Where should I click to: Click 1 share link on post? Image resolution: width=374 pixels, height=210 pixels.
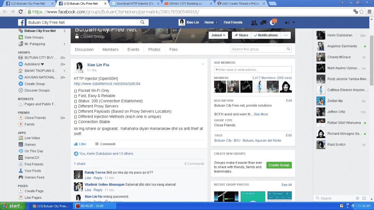click(x=79, y=164)
